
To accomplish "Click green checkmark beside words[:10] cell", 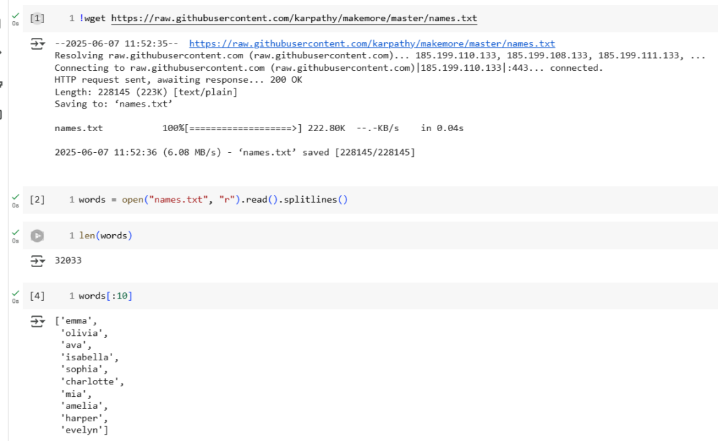I will (x=15, y=293).
